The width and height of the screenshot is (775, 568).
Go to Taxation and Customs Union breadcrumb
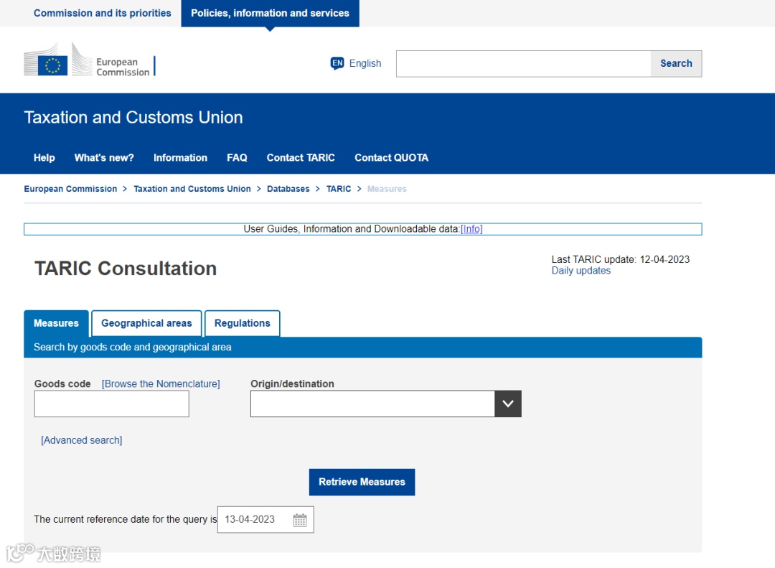click(x=192, y=189)
